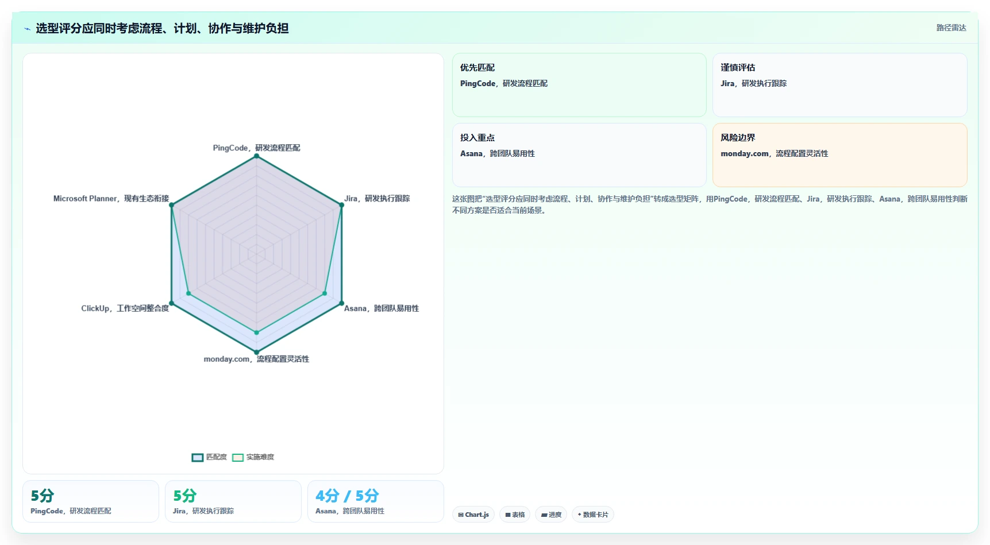Click the inner 实施难度 point on monday.com axis

(256, 333)
